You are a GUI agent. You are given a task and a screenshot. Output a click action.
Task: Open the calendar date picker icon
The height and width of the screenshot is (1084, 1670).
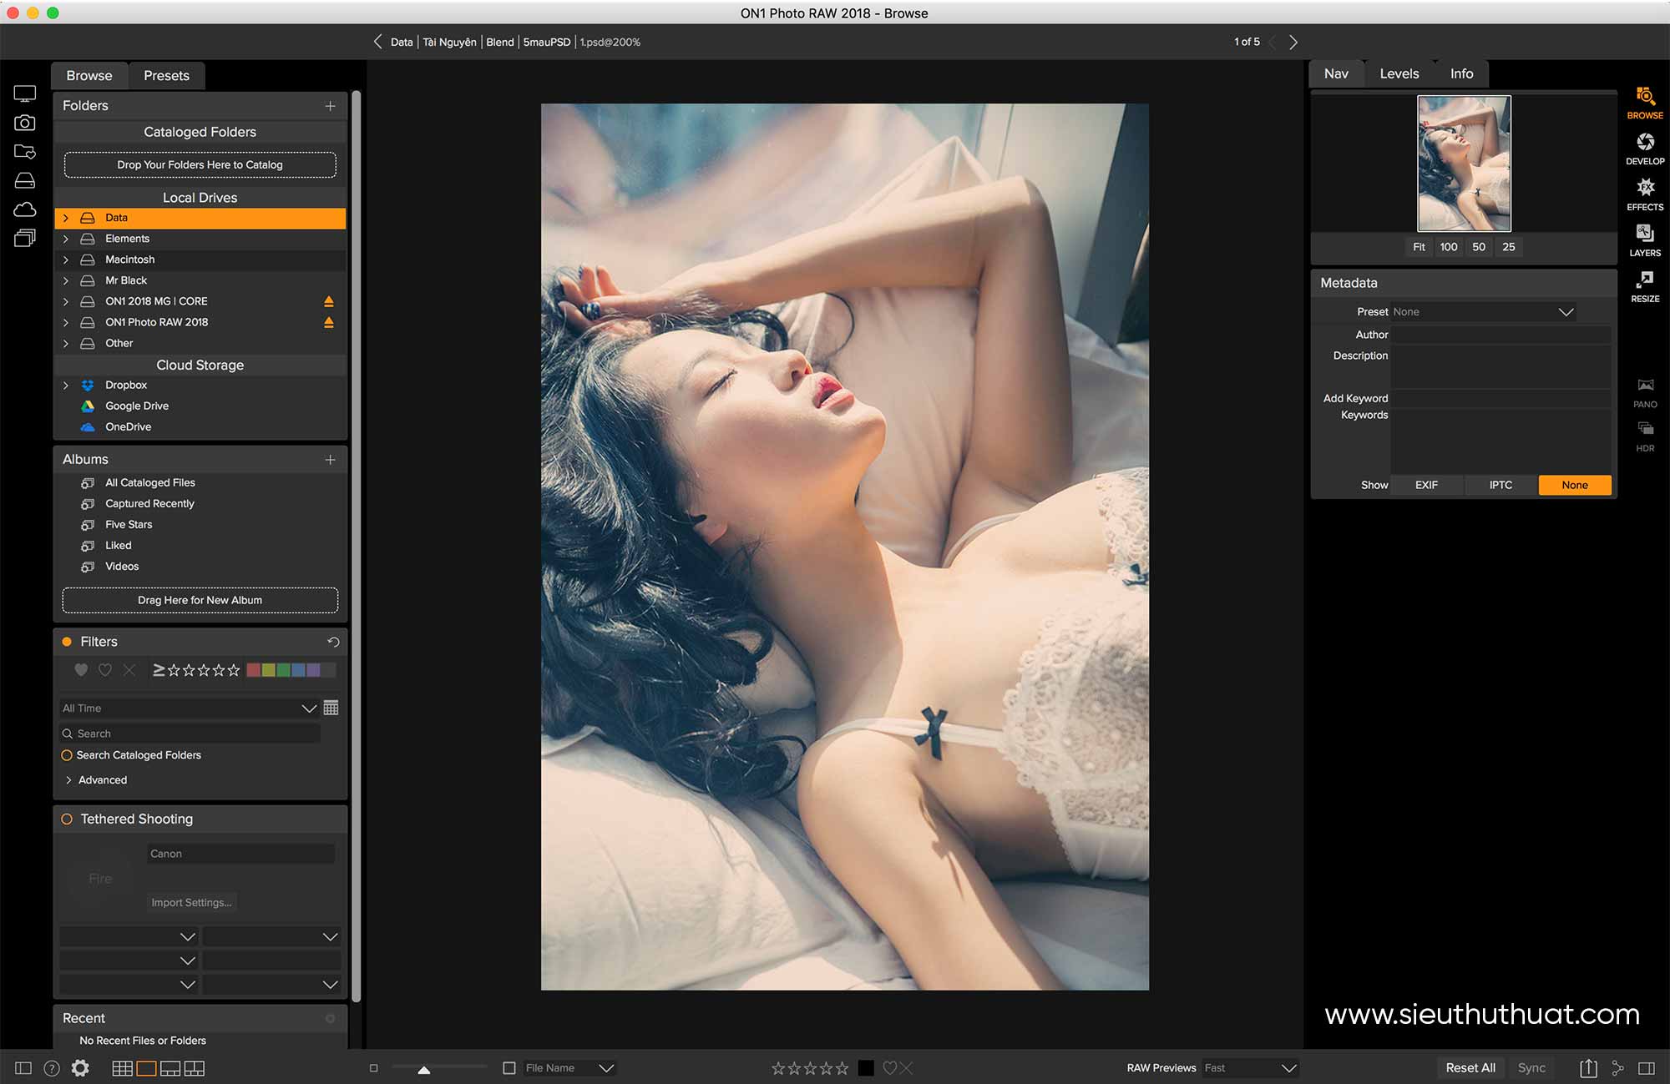331,708
